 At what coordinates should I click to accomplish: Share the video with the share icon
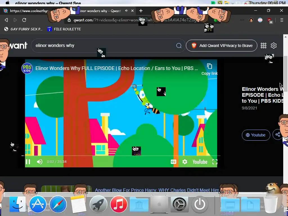point(278,135)
